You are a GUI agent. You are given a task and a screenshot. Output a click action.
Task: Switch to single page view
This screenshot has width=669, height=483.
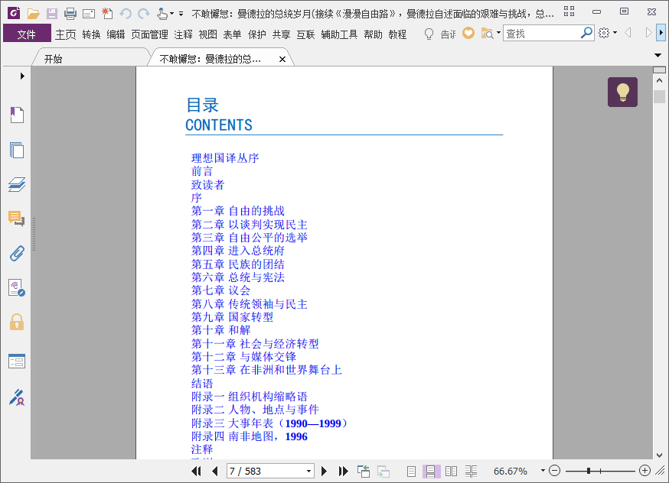tap(411, 471)
